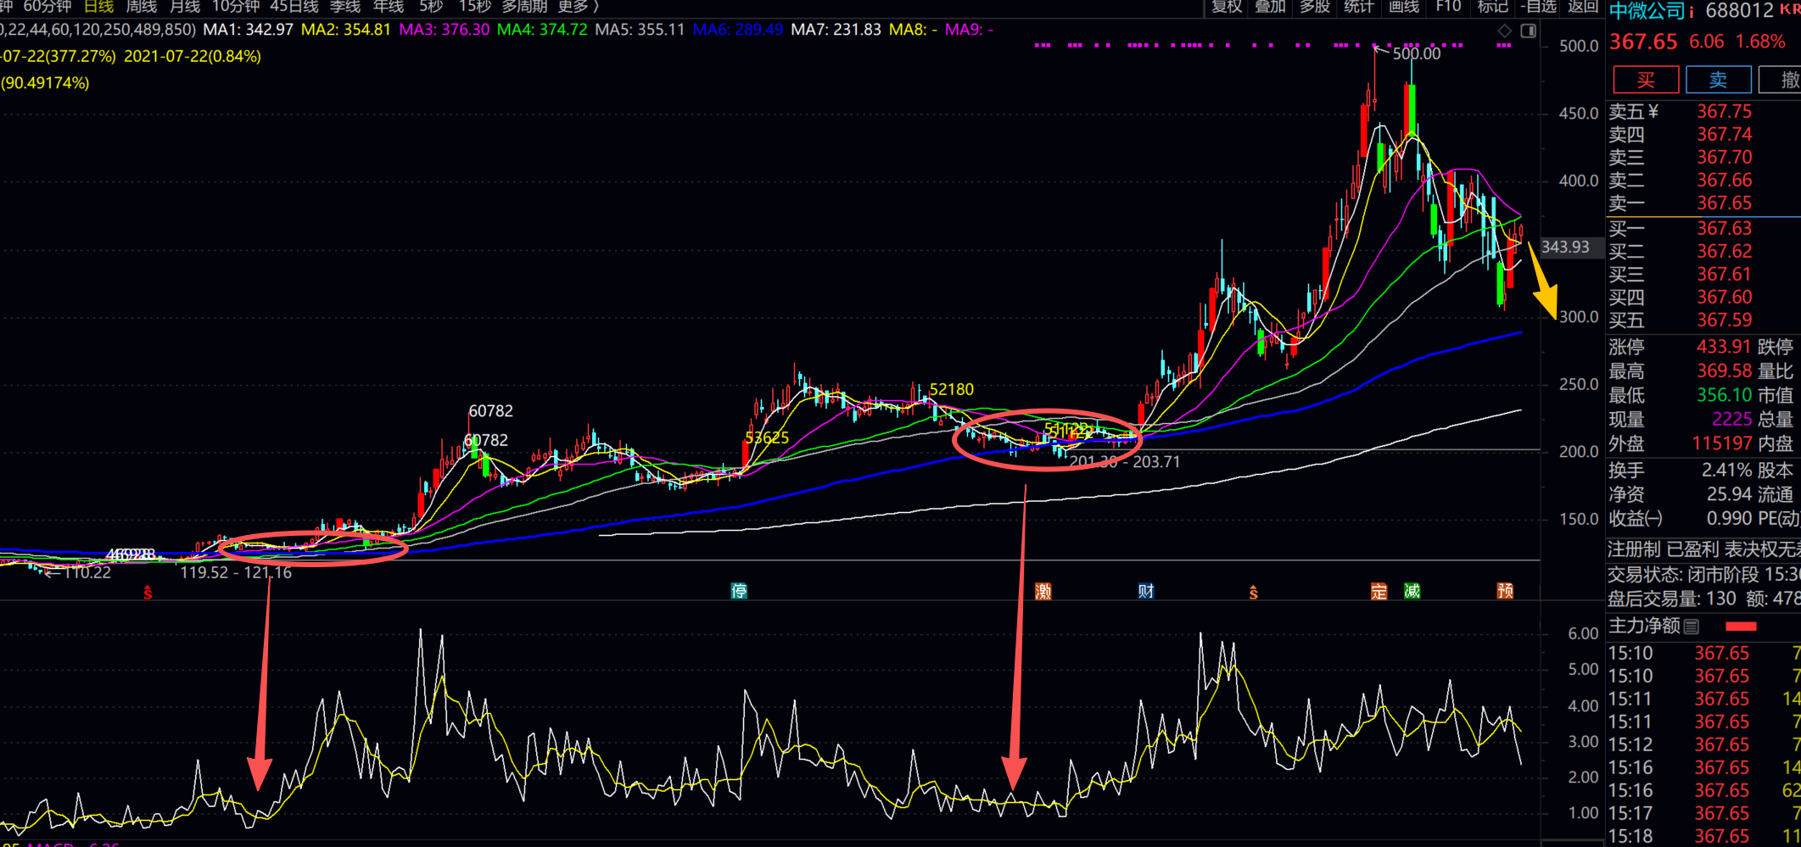Click the diamond icon above the price axis
This screenshot has height=847, width=1801.
click(1504, 31)
